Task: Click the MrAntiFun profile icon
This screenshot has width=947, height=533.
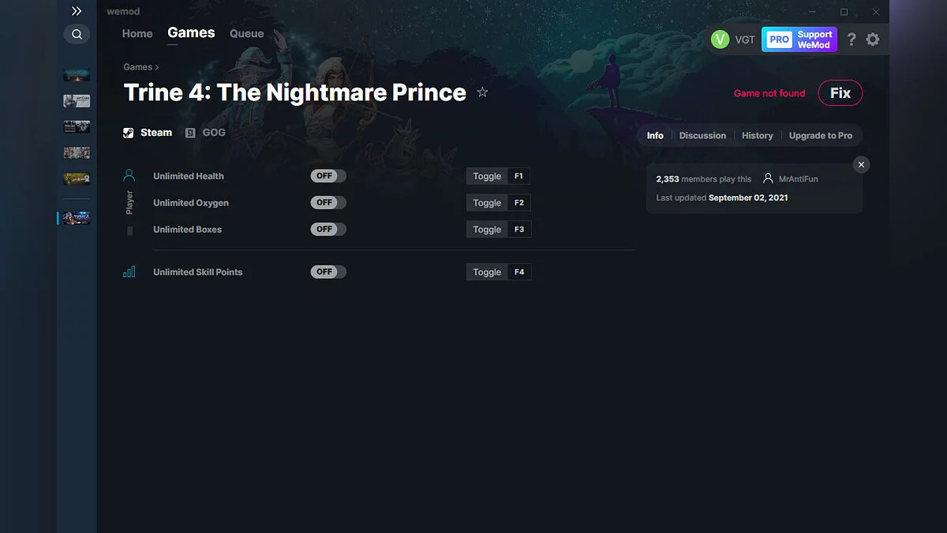Action: 768,179
